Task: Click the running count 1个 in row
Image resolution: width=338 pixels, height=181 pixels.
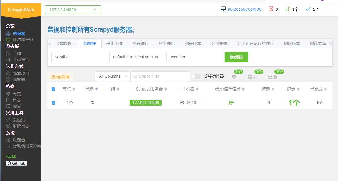Action: tap(294, 103)
